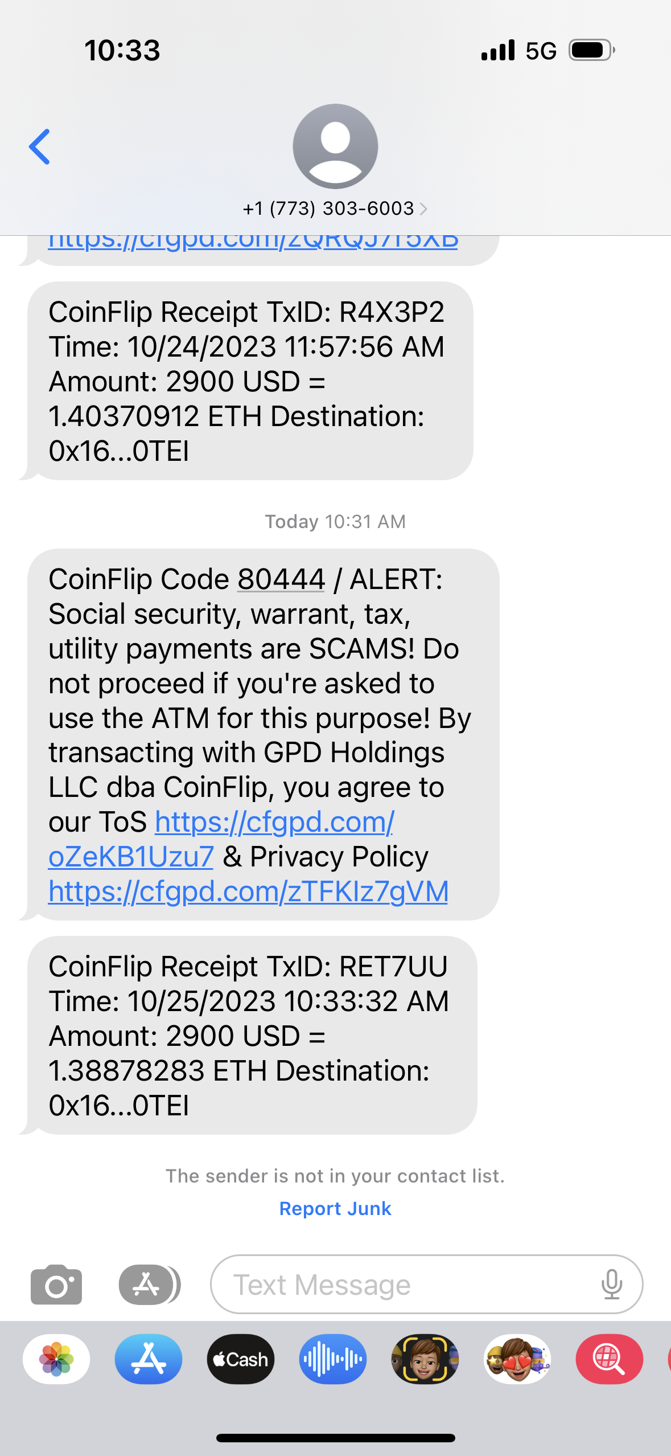Open the Memoji stickers app
Image resolution: width=671 pixels, height=1456 pixels.
pos(517,1359)
